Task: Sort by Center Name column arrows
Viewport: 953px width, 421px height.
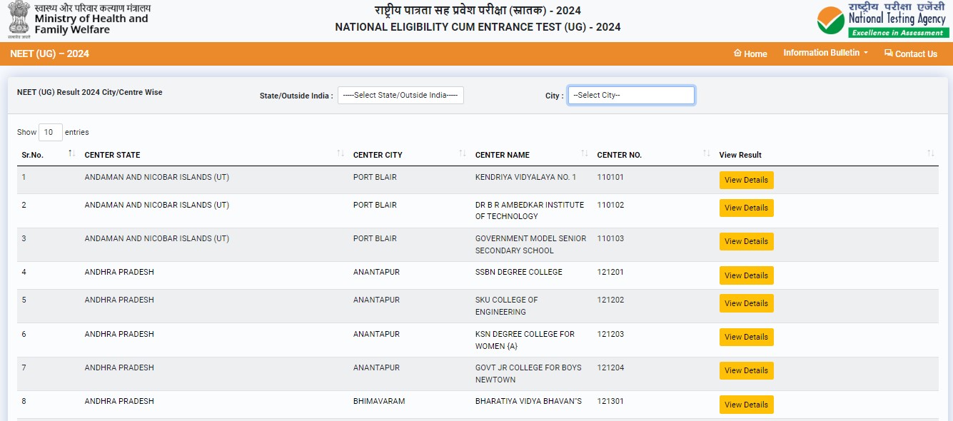Action: [585, 154]
